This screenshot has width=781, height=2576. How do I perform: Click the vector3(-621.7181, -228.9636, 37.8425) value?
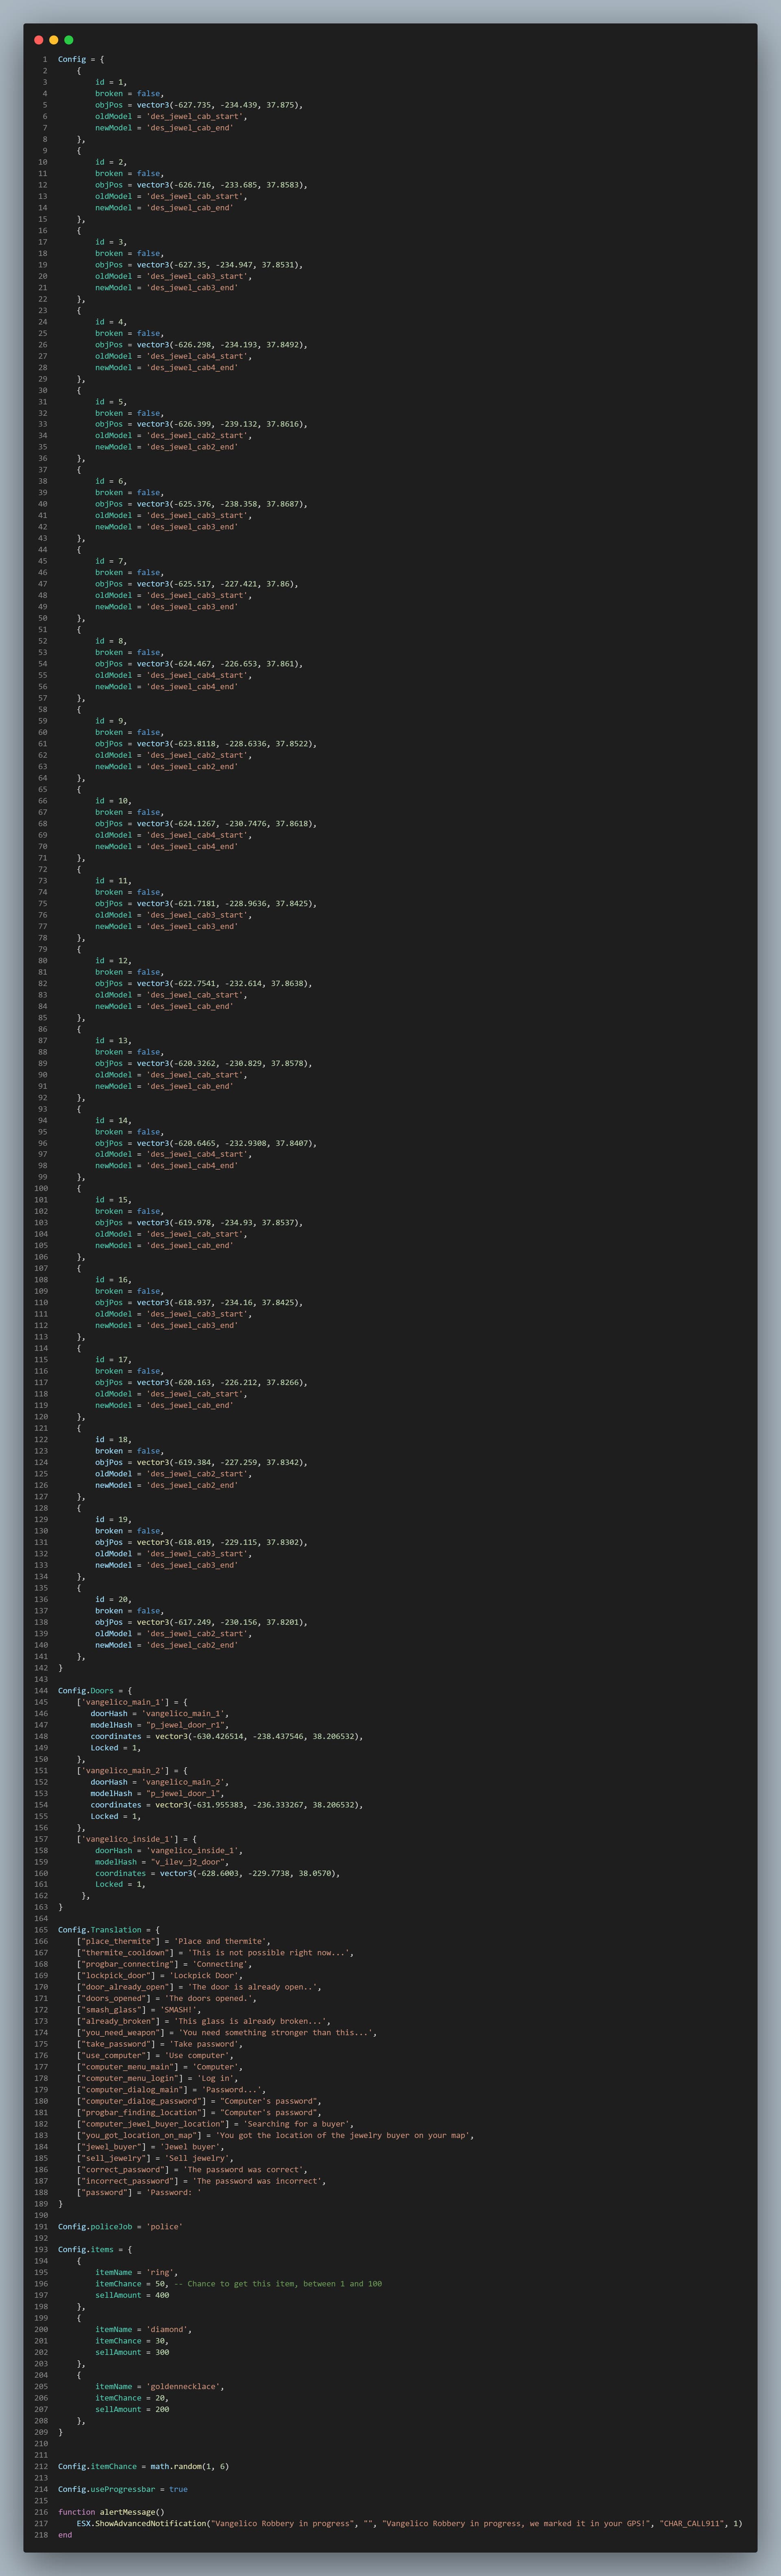click(x=227, y=903)
